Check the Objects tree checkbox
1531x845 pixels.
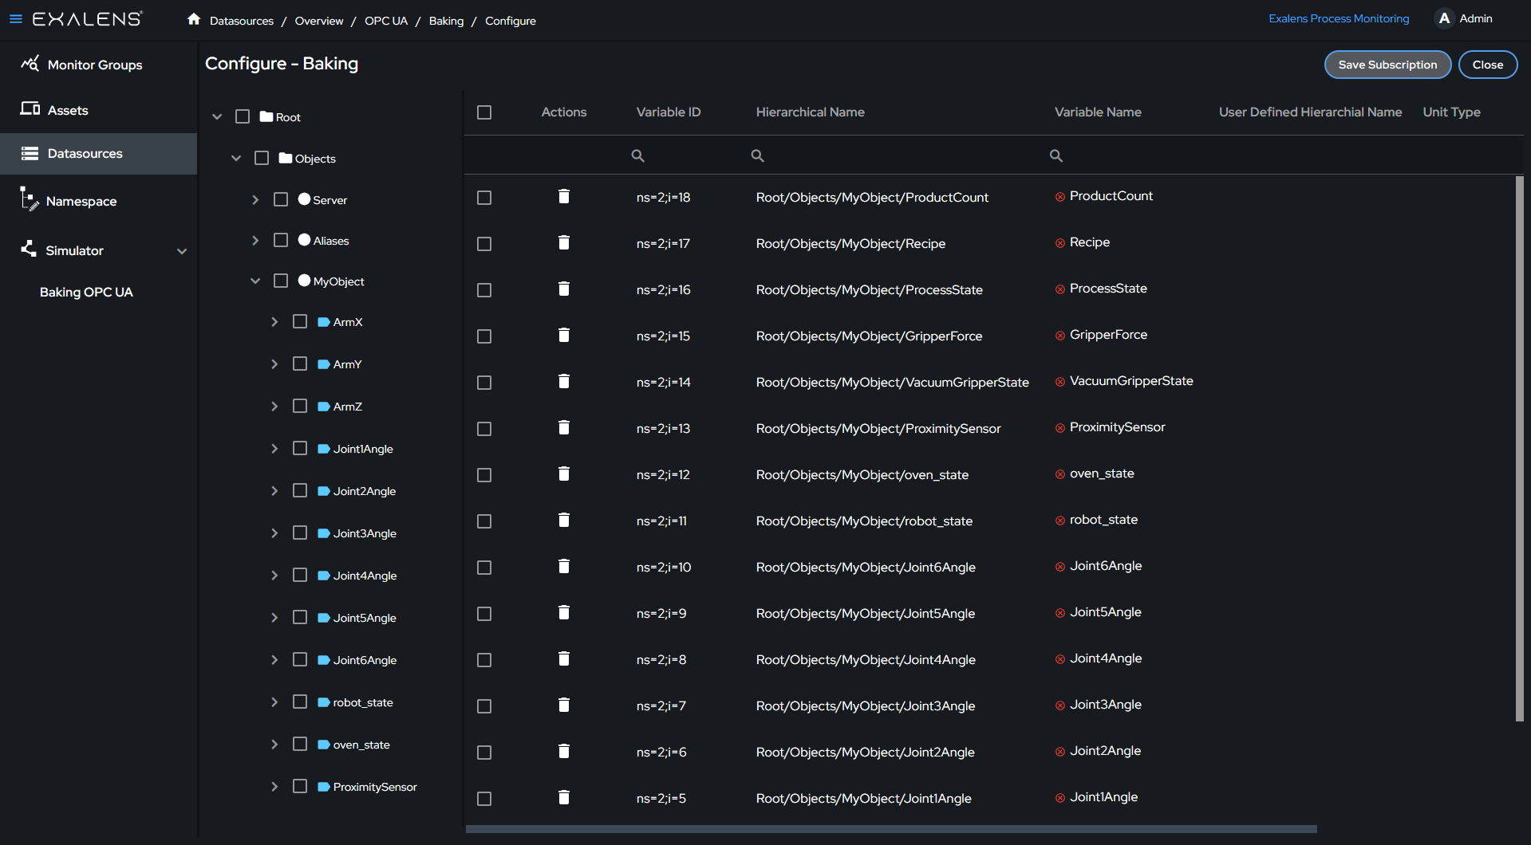[x=262, y=158]
